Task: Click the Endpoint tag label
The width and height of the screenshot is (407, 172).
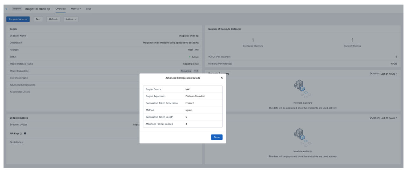Action: click(x=17, y=9)
